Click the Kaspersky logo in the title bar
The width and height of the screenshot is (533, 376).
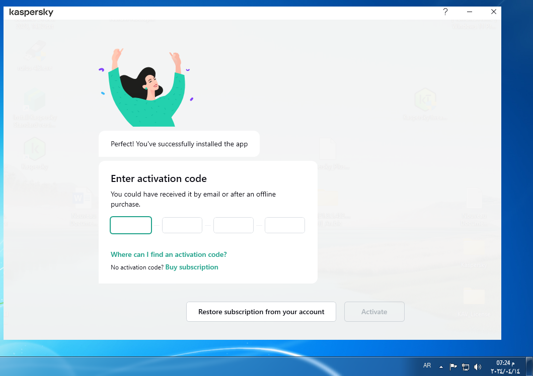click(31, 13)
